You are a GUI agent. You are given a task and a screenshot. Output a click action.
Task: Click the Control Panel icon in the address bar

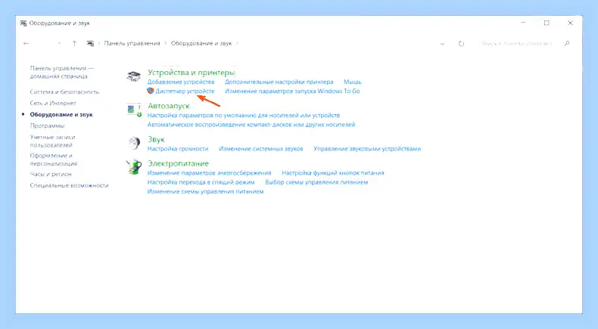(x=90, y=43)
